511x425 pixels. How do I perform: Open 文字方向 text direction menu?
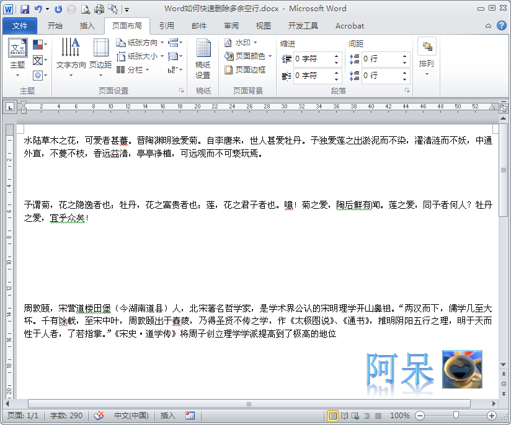[71, 58]
